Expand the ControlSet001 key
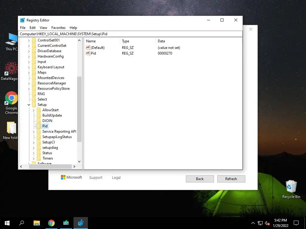This screenshot has height=229, width=306. [29, 40]
